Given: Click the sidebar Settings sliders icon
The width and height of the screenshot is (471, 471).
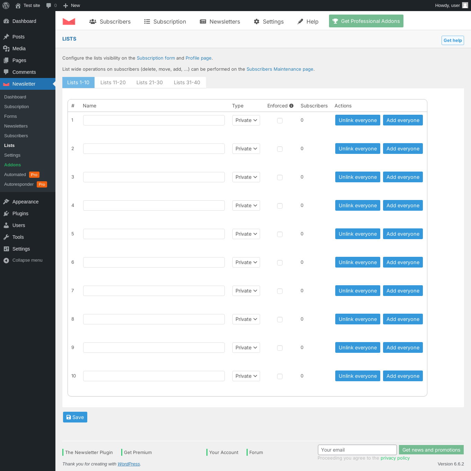Looking at the screenshot, I should pyautogui.click(x=6, y=249).
